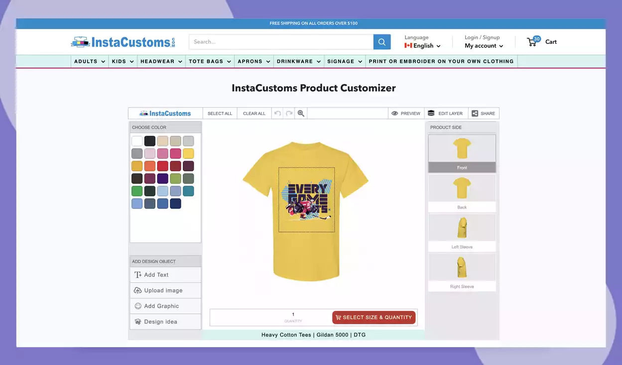Pick the teal color swatch

pyautogui.click(x=188, y=191)
